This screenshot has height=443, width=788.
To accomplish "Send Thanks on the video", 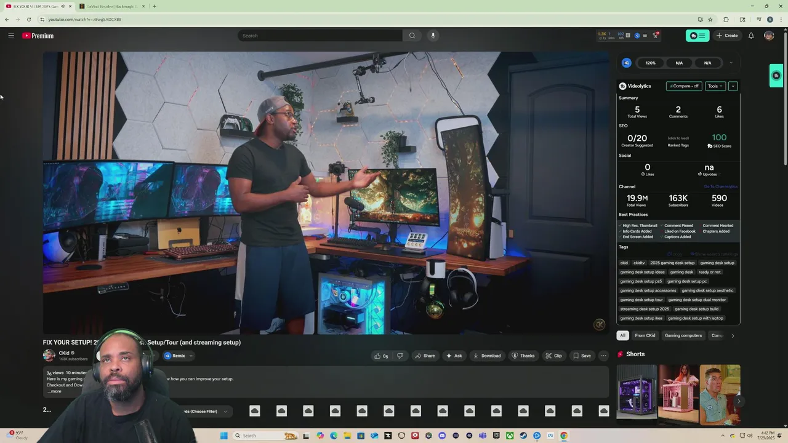I will point(523,356).
